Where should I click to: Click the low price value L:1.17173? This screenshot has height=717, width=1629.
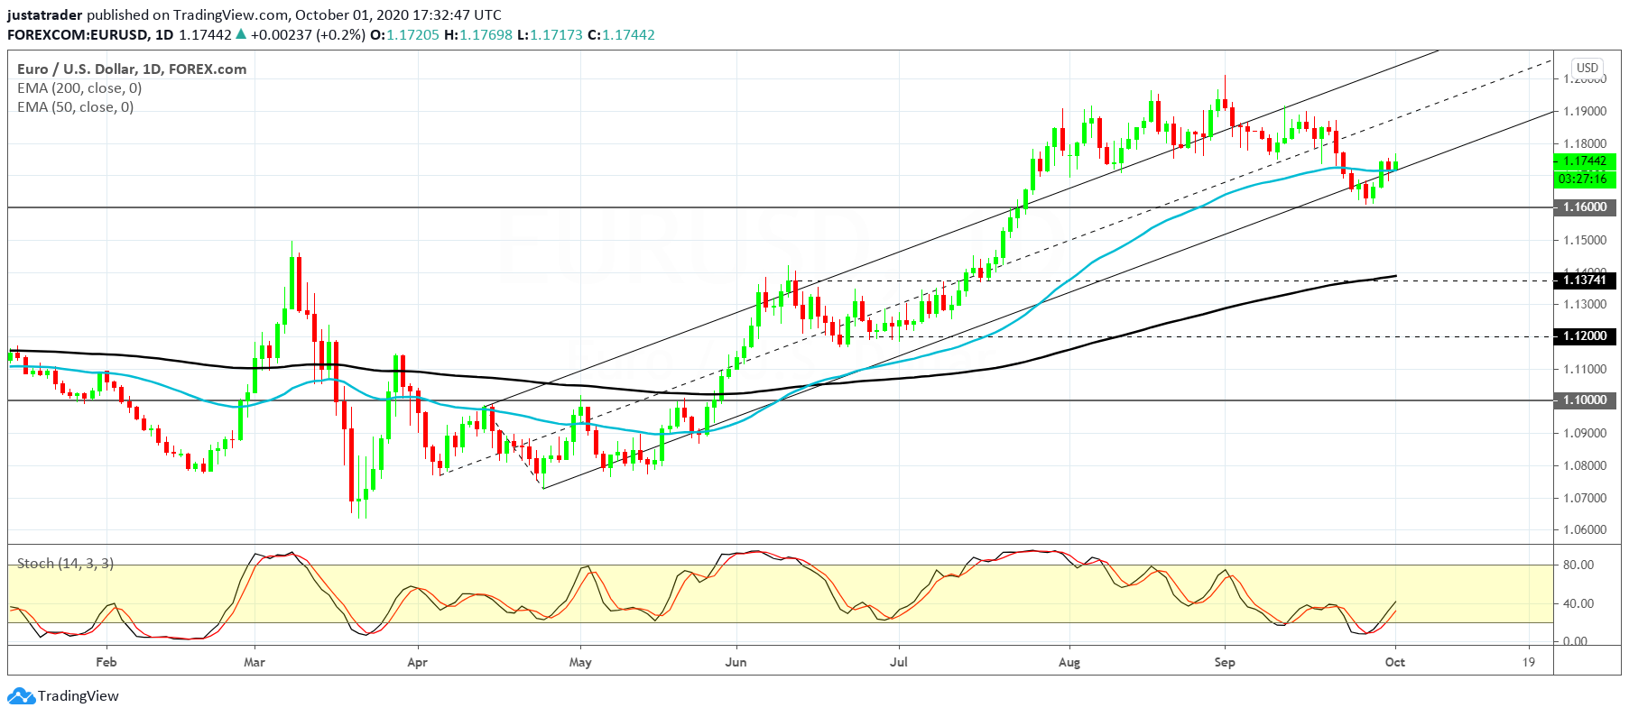[x=550, y=35]
